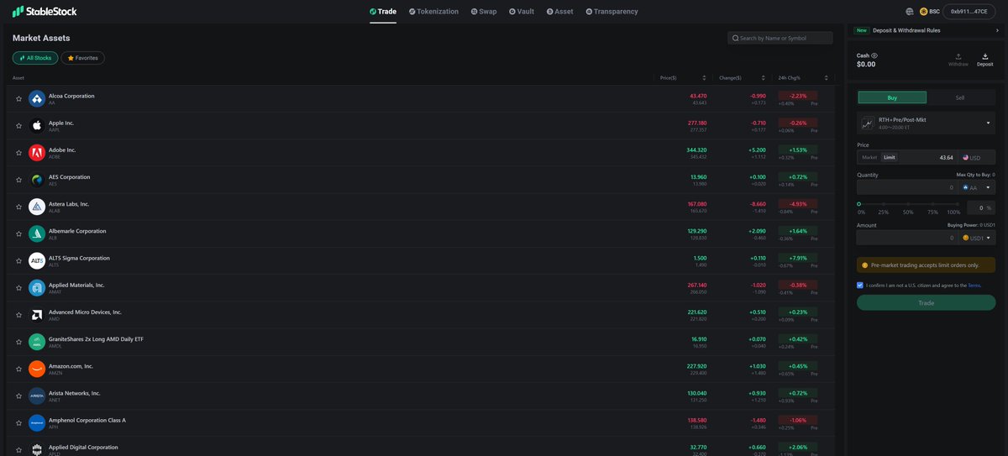Click the AES Corporation logo
The image size is (1008, 456).
[37, 180]
